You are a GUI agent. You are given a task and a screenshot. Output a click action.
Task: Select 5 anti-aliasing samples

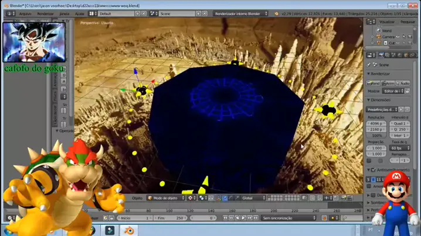coord(368,179)
